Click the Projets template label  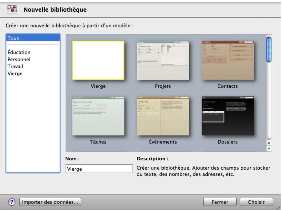[x=163, y=86]
